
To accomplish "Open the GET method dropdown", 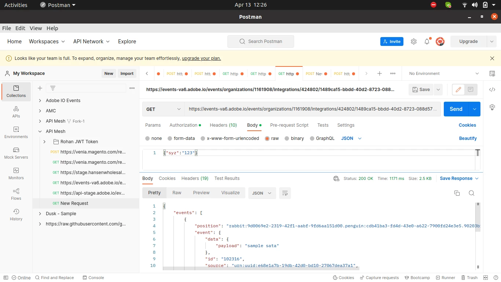I will [x=164, y=109].
